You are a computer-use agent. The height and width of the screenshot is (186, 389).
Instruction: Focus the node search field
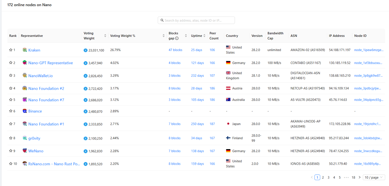(x=196, y=20)
